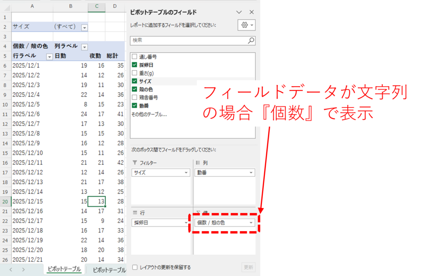Screen dimensions: 422x276
Task: Open the サイズ filter dropdown in cell B2
Action: (x=84, y=27)
